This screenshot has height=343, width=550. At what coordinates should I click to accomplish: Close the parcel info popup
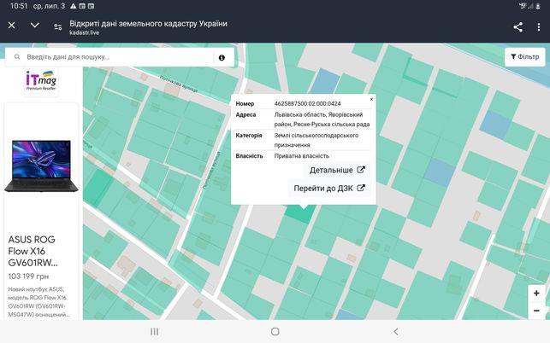click(371, 99)
